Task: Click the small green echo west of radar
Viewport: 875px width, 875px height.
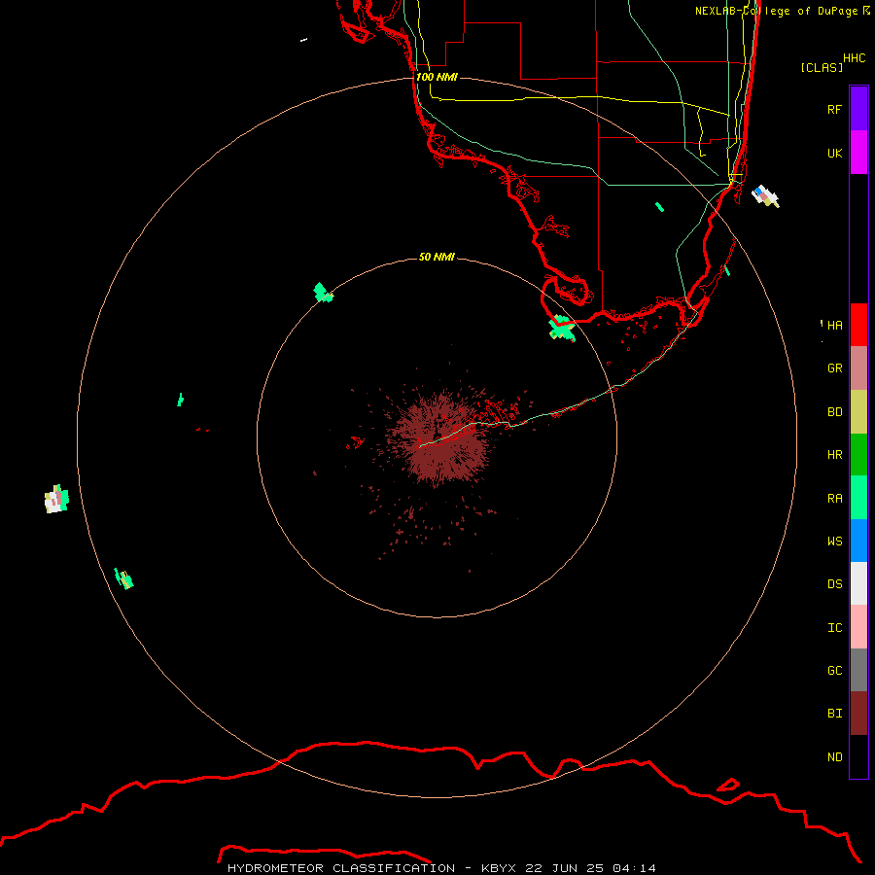Action: pyautogui.click(x=180, y=400)
